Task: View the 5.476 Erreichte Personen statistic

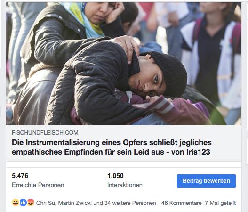Action: (38, 180)
